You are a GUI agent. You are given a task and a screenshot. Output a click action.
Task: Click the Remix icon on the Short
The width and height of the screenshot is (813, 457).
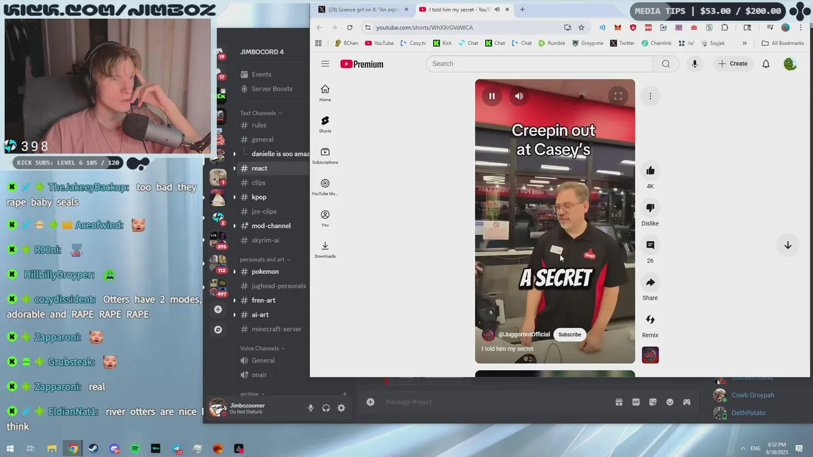(x=650, y=319)
